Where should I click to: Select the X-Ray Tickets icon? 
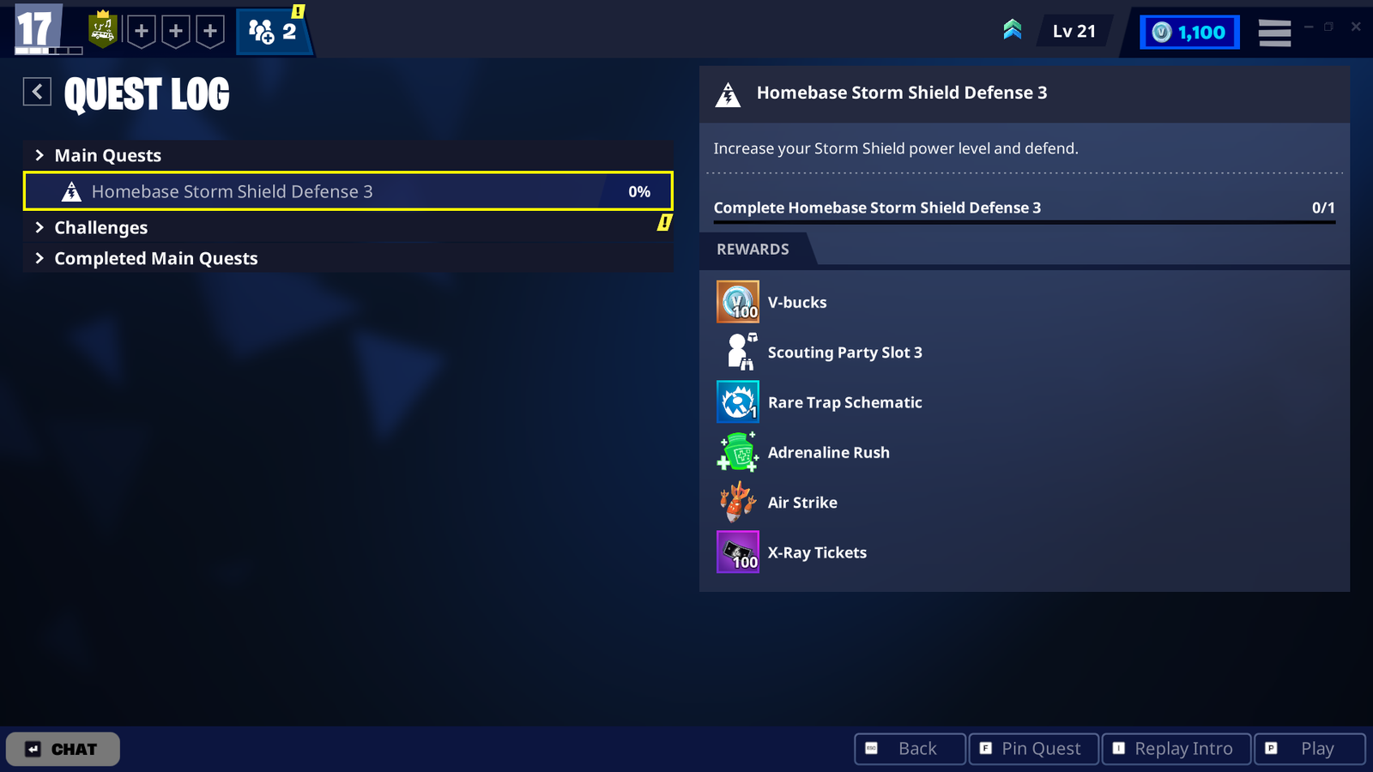737,552
